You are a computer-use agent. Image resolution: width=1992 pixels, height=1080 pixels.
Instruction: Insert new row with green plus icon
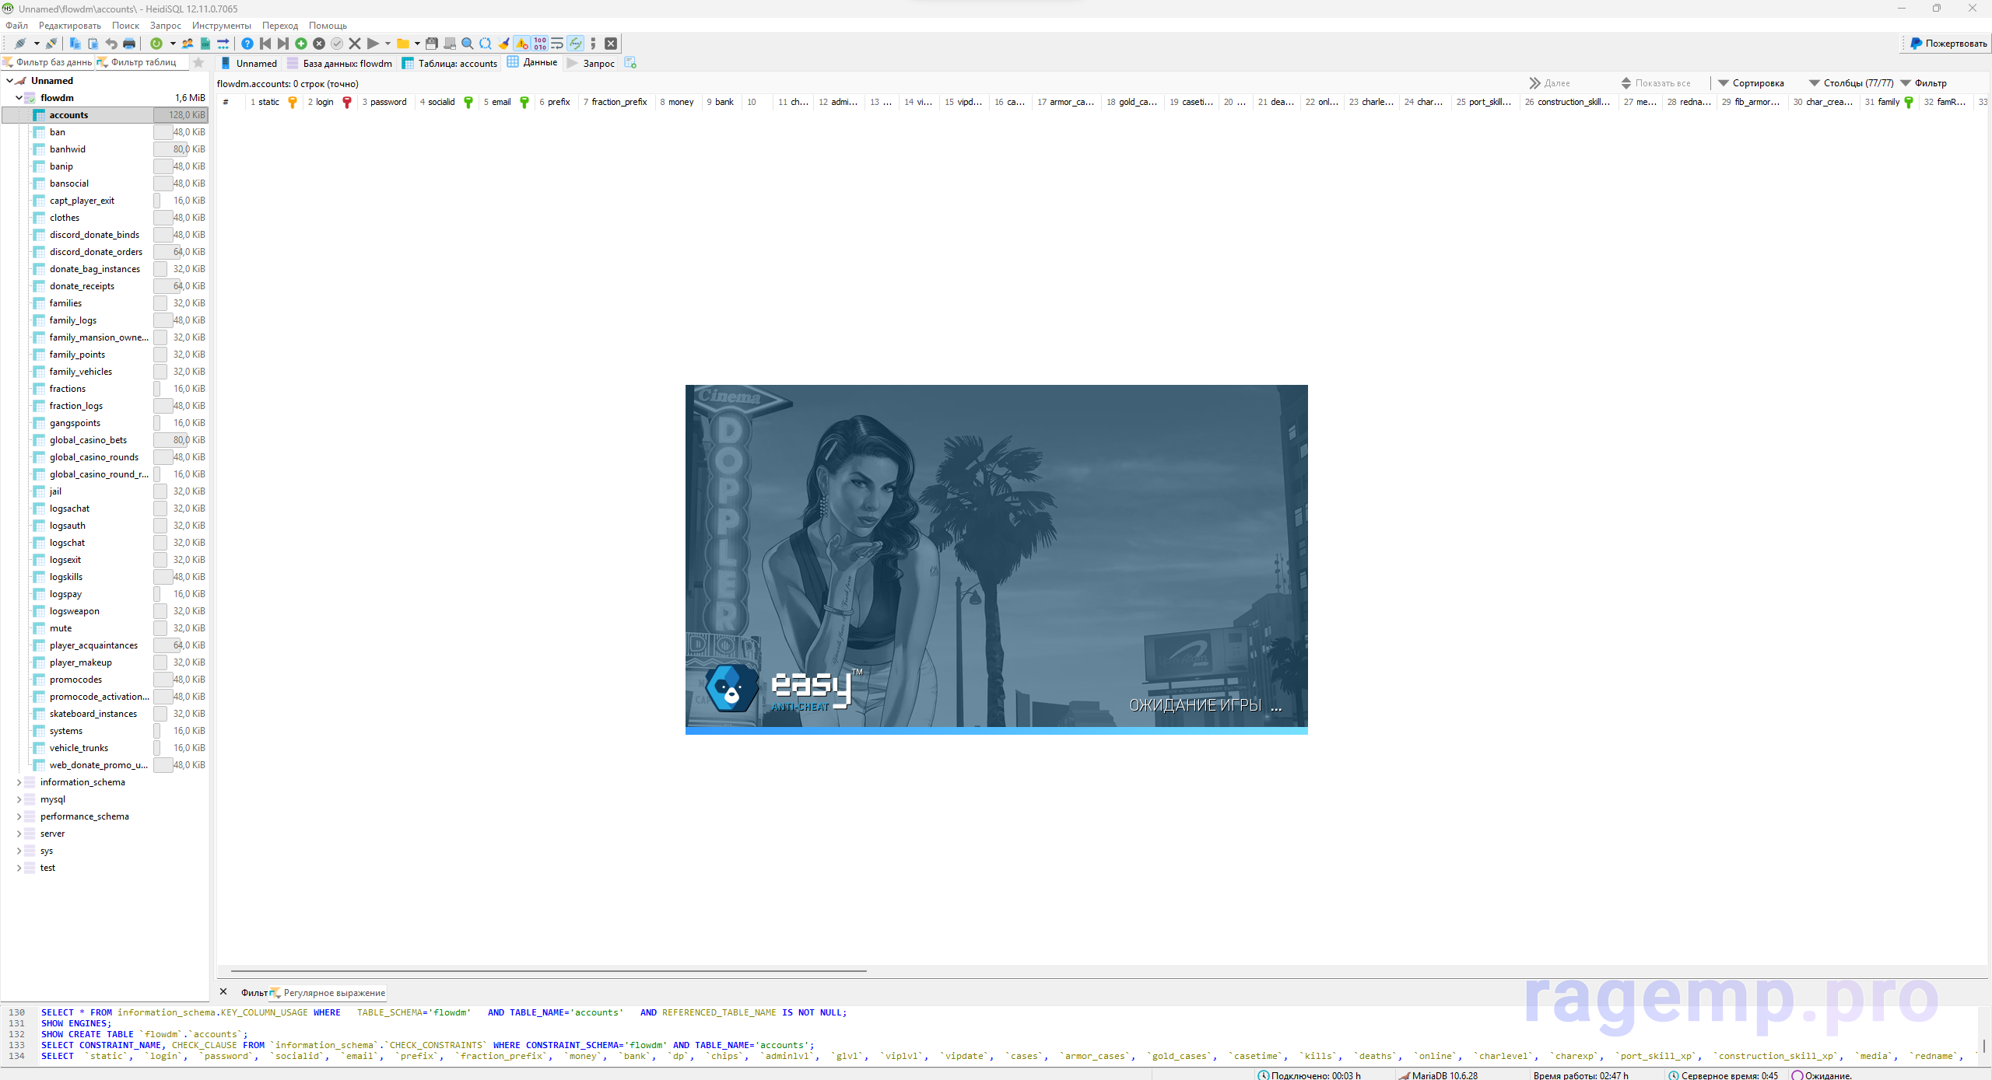[301, 44]
